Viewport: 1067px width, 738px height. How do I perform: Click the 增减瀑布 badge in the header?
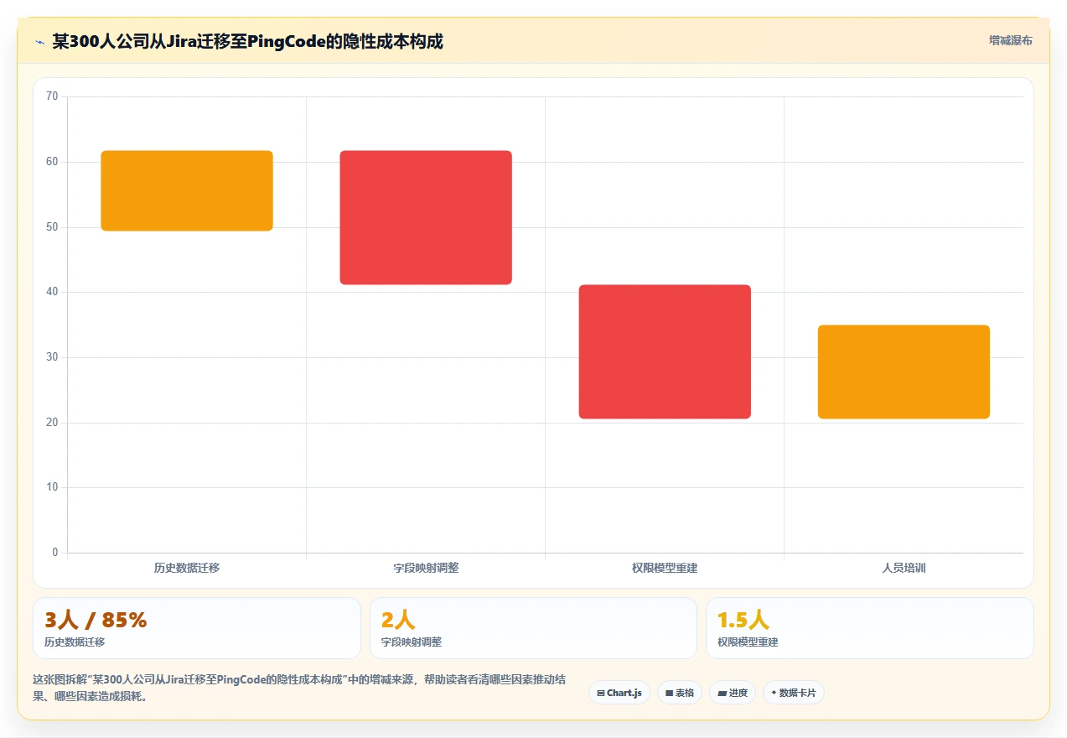(1010, 40)
